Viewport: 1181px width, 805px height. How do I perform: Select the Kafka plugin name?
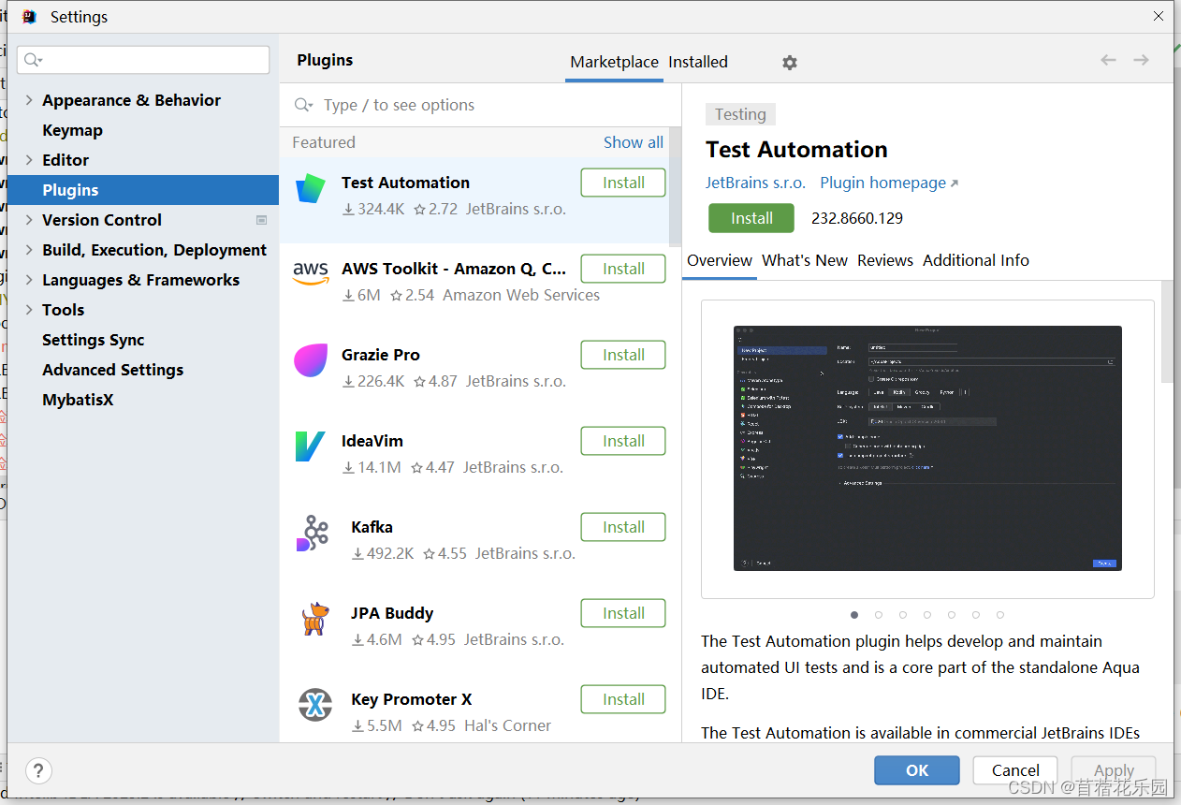click(x=372, y=527)
